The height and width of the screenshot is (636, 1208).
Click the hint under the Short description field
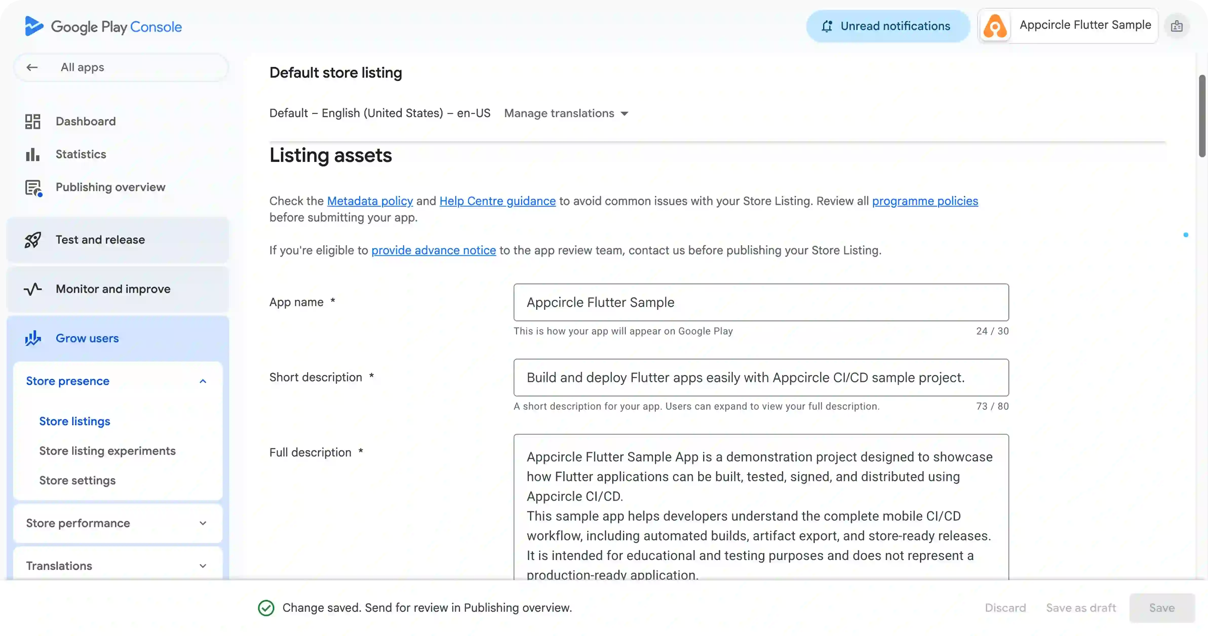[696, 406]
